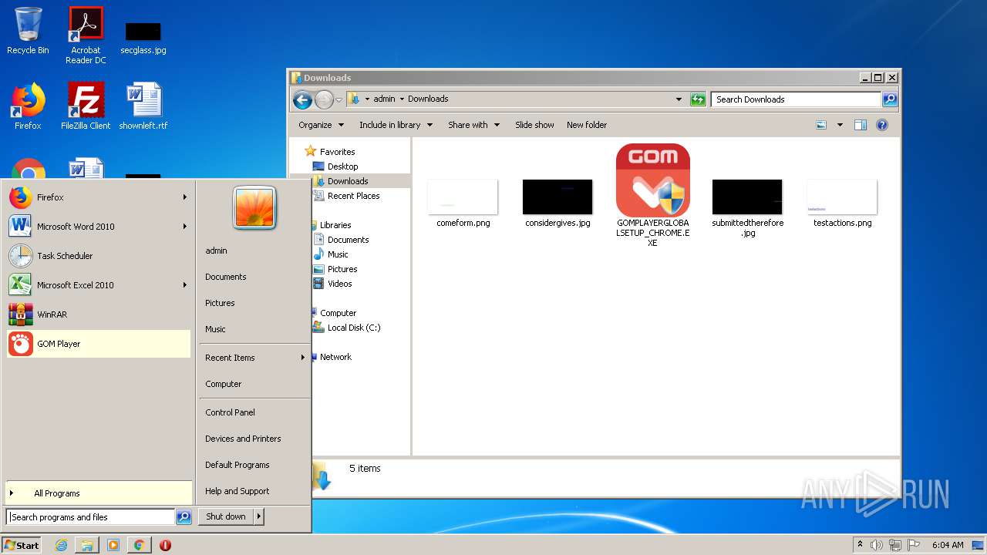Click the Start button on the taskbar
987x555 pixels.
pyautogui.click(x=22, y=545)
